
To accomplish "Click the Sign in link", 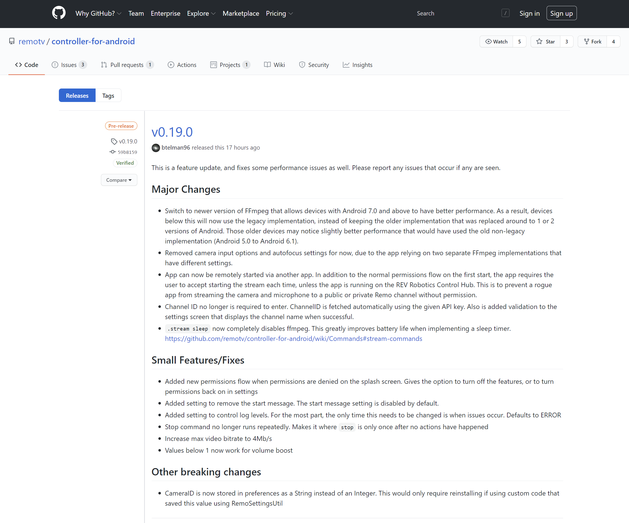I will [529, 13].
